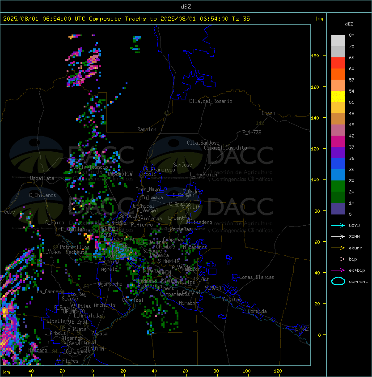Click the Catitas place label
This screenshot has height=377, width=372.
point(232,300)
